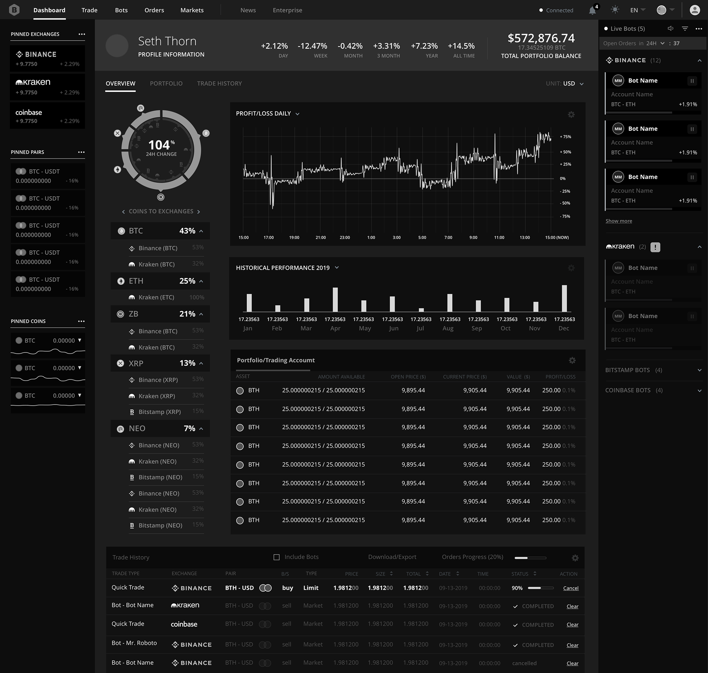
Task: Toggle BTH - USD switch in Quick Trade Binance row
Action: 265,588
